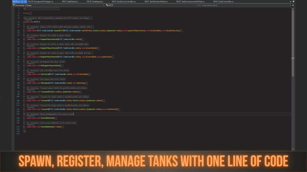The width and height of the screenshot is (307, 172).
Task: Click 'int index' parameter in CleanSkidmarks
Action: click(57, 127)
